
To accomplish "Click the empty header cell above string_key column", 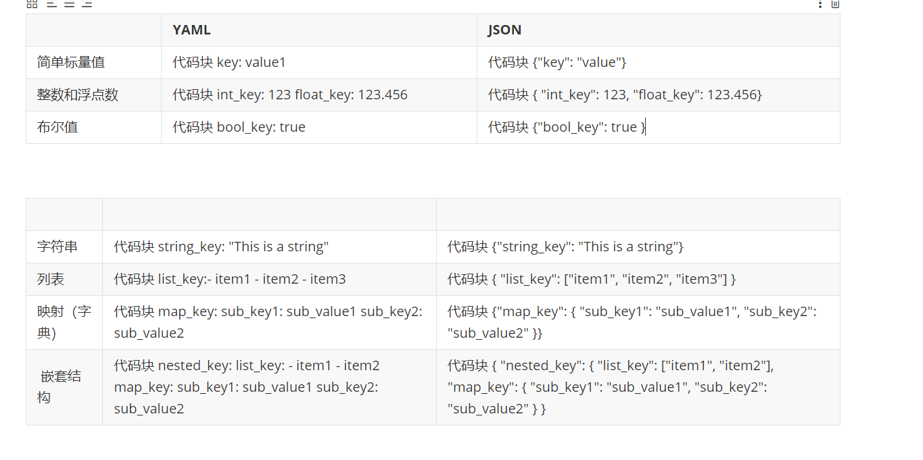I will click(269, 214).
